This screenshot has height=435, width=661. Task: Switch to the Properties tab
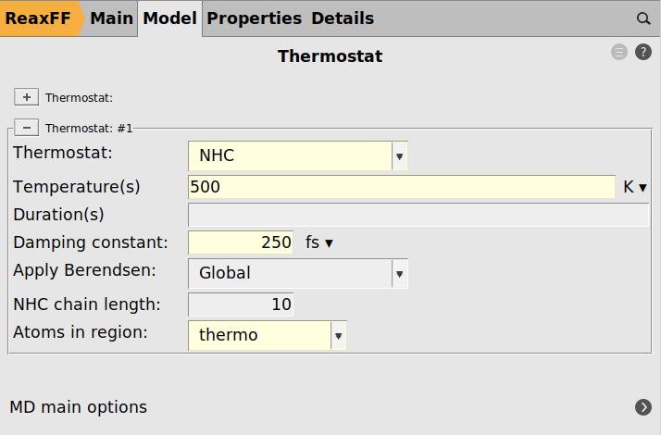255,19
